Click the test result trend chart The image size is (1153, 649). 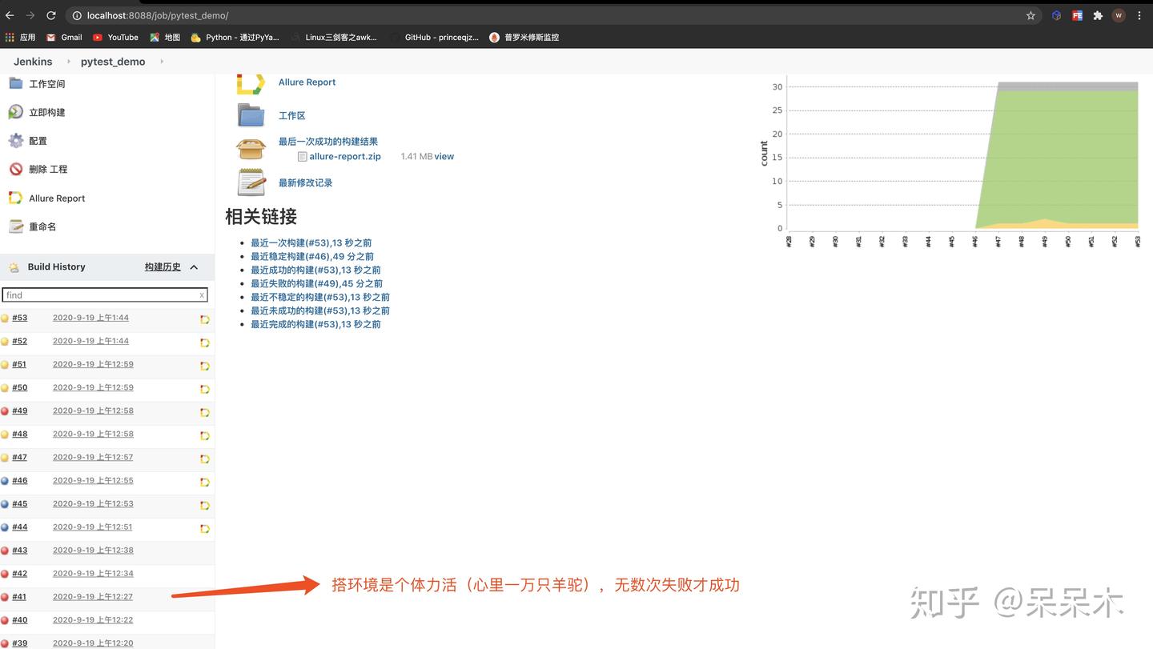tap(949, 162)
